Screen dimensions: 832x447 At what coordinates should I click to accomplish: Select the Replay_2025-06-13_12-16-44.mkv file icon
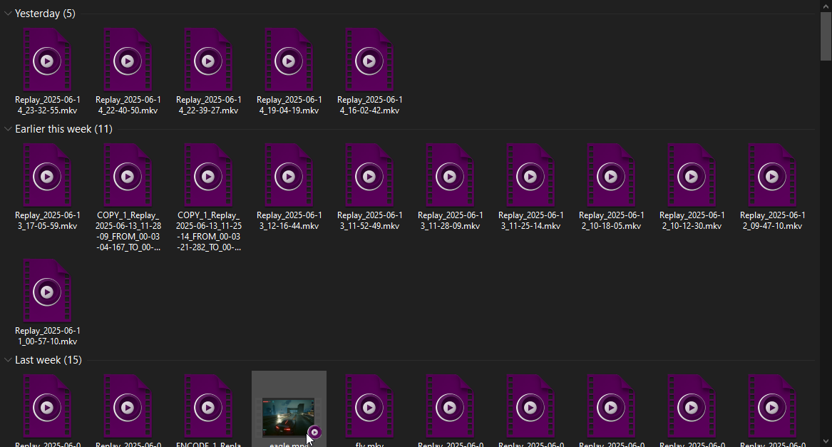coord(289,175)
